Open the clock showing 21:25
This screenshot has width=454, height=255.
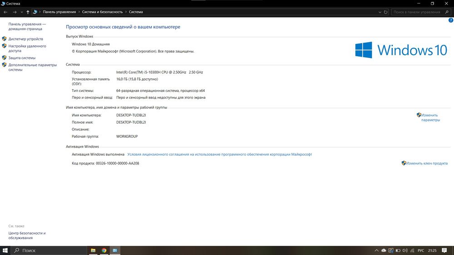432,250
